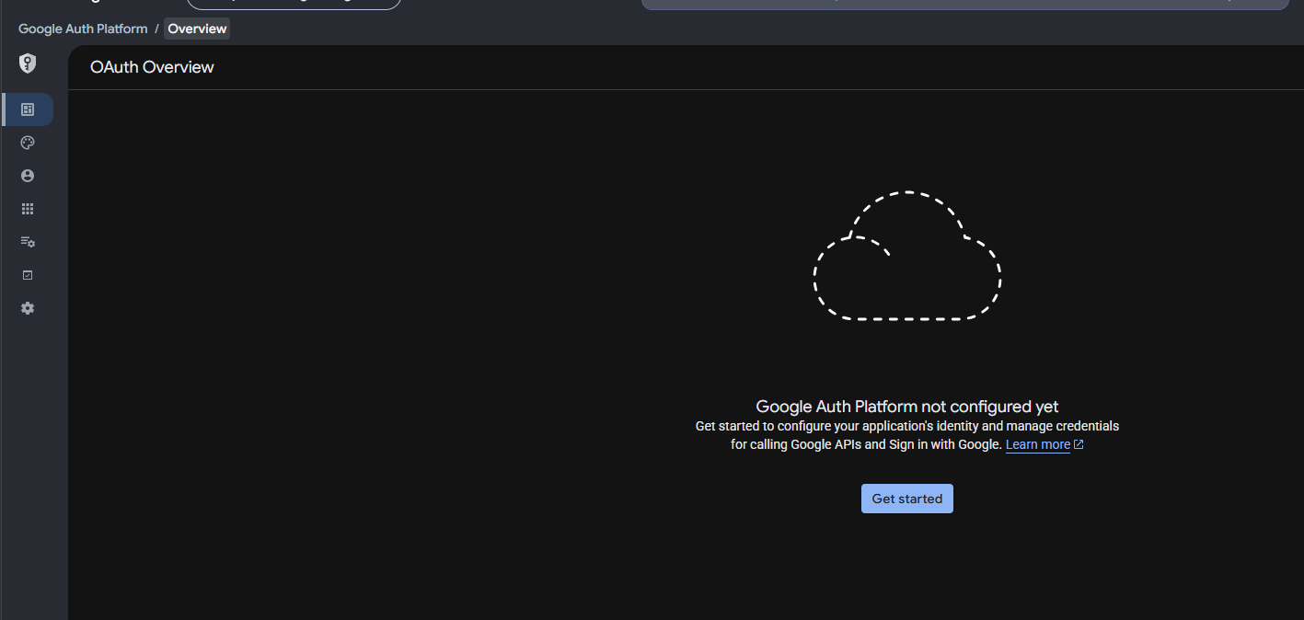The image size is (1304, 620).
Task: Select the Overview dashboard icon in sidebar
Action: click(28, 109)
